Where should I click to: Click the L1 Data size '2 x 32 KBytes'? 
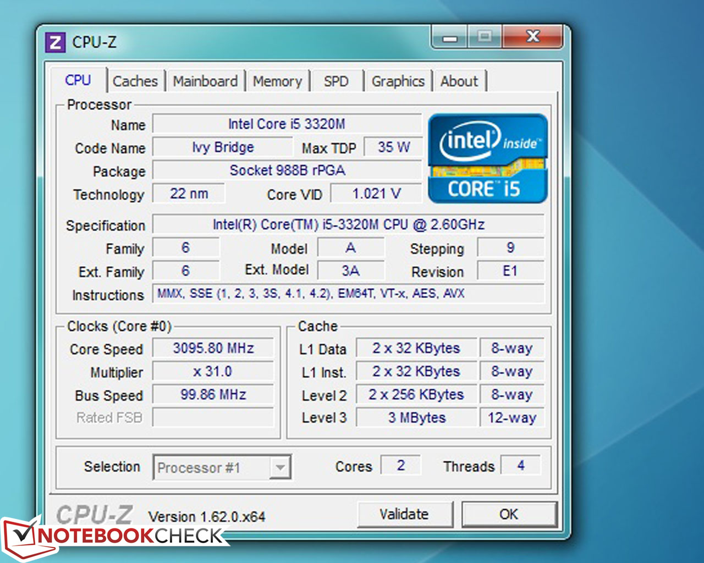click(x=416, y=349)
